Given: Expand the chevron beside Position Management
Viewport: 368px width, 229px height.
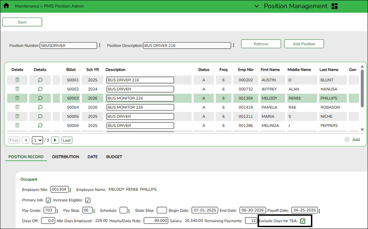Looking at the screenshot, I should (257, 6).
